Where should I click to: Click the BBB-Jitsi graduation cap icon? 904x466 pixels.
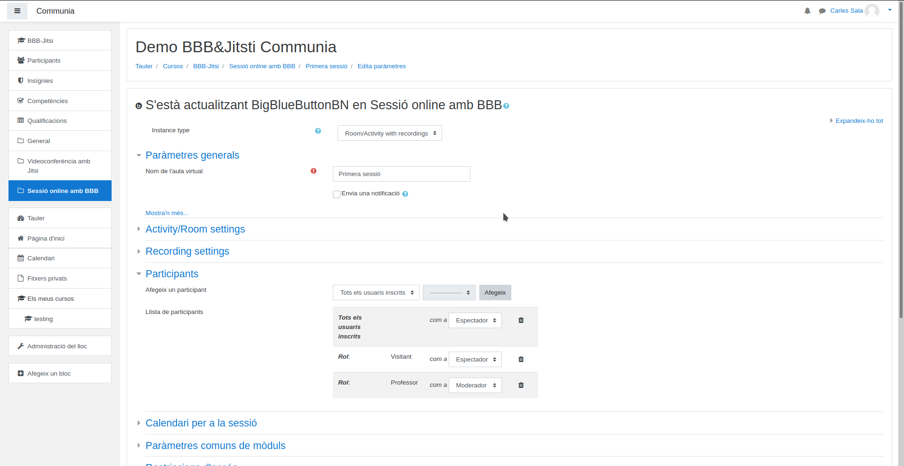(21, 40)
